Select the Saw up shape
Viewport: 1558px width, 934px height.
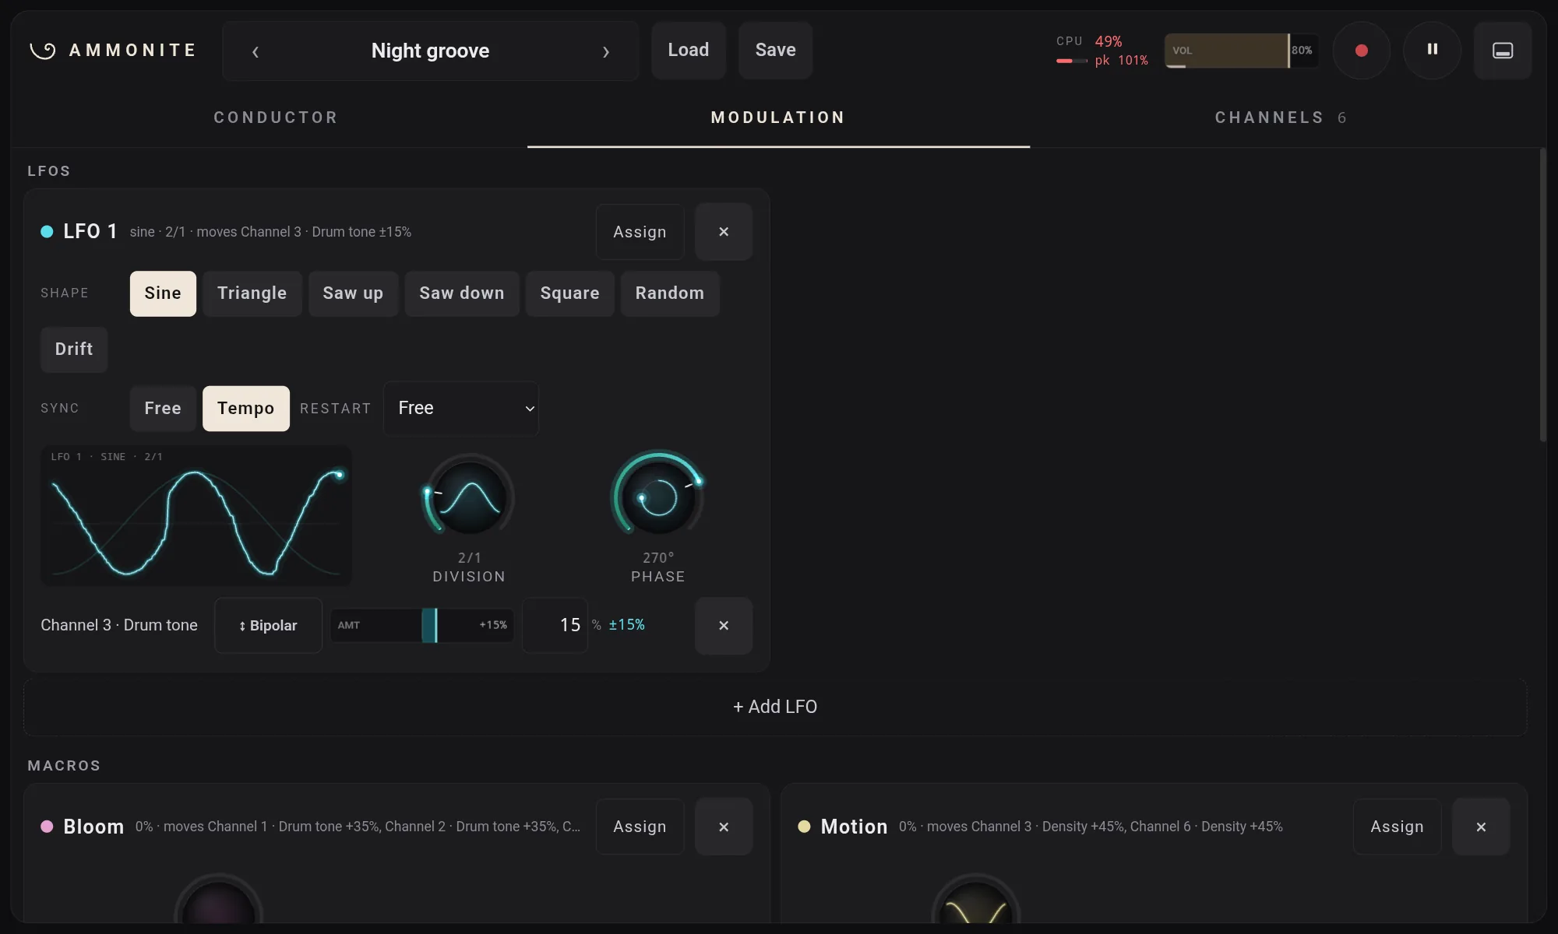coord(353,293)
